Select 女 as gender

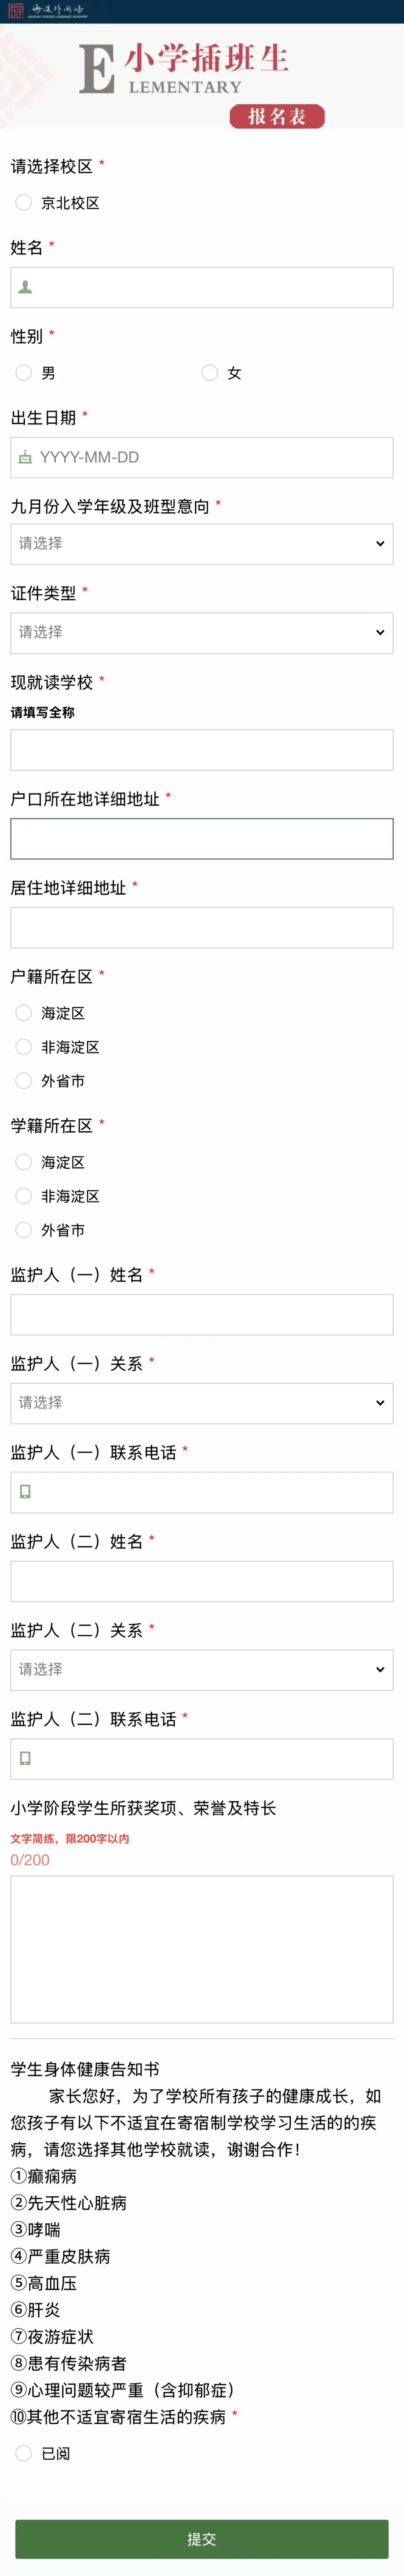(x=210, y=373)
